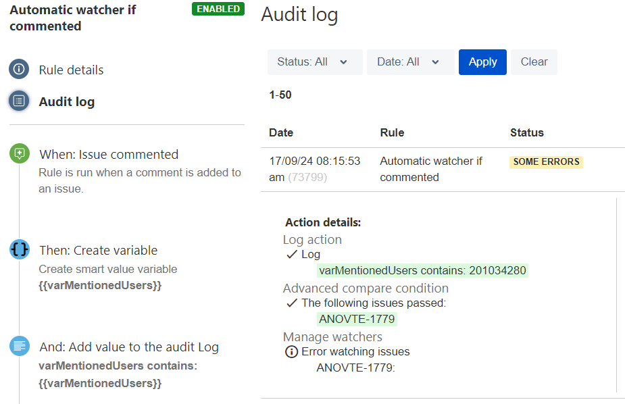Image resolution: width=625 pixels, height=404 pixels.
Task: Select And: Add value to audit Log step
Action: click(x=129, y=347)
